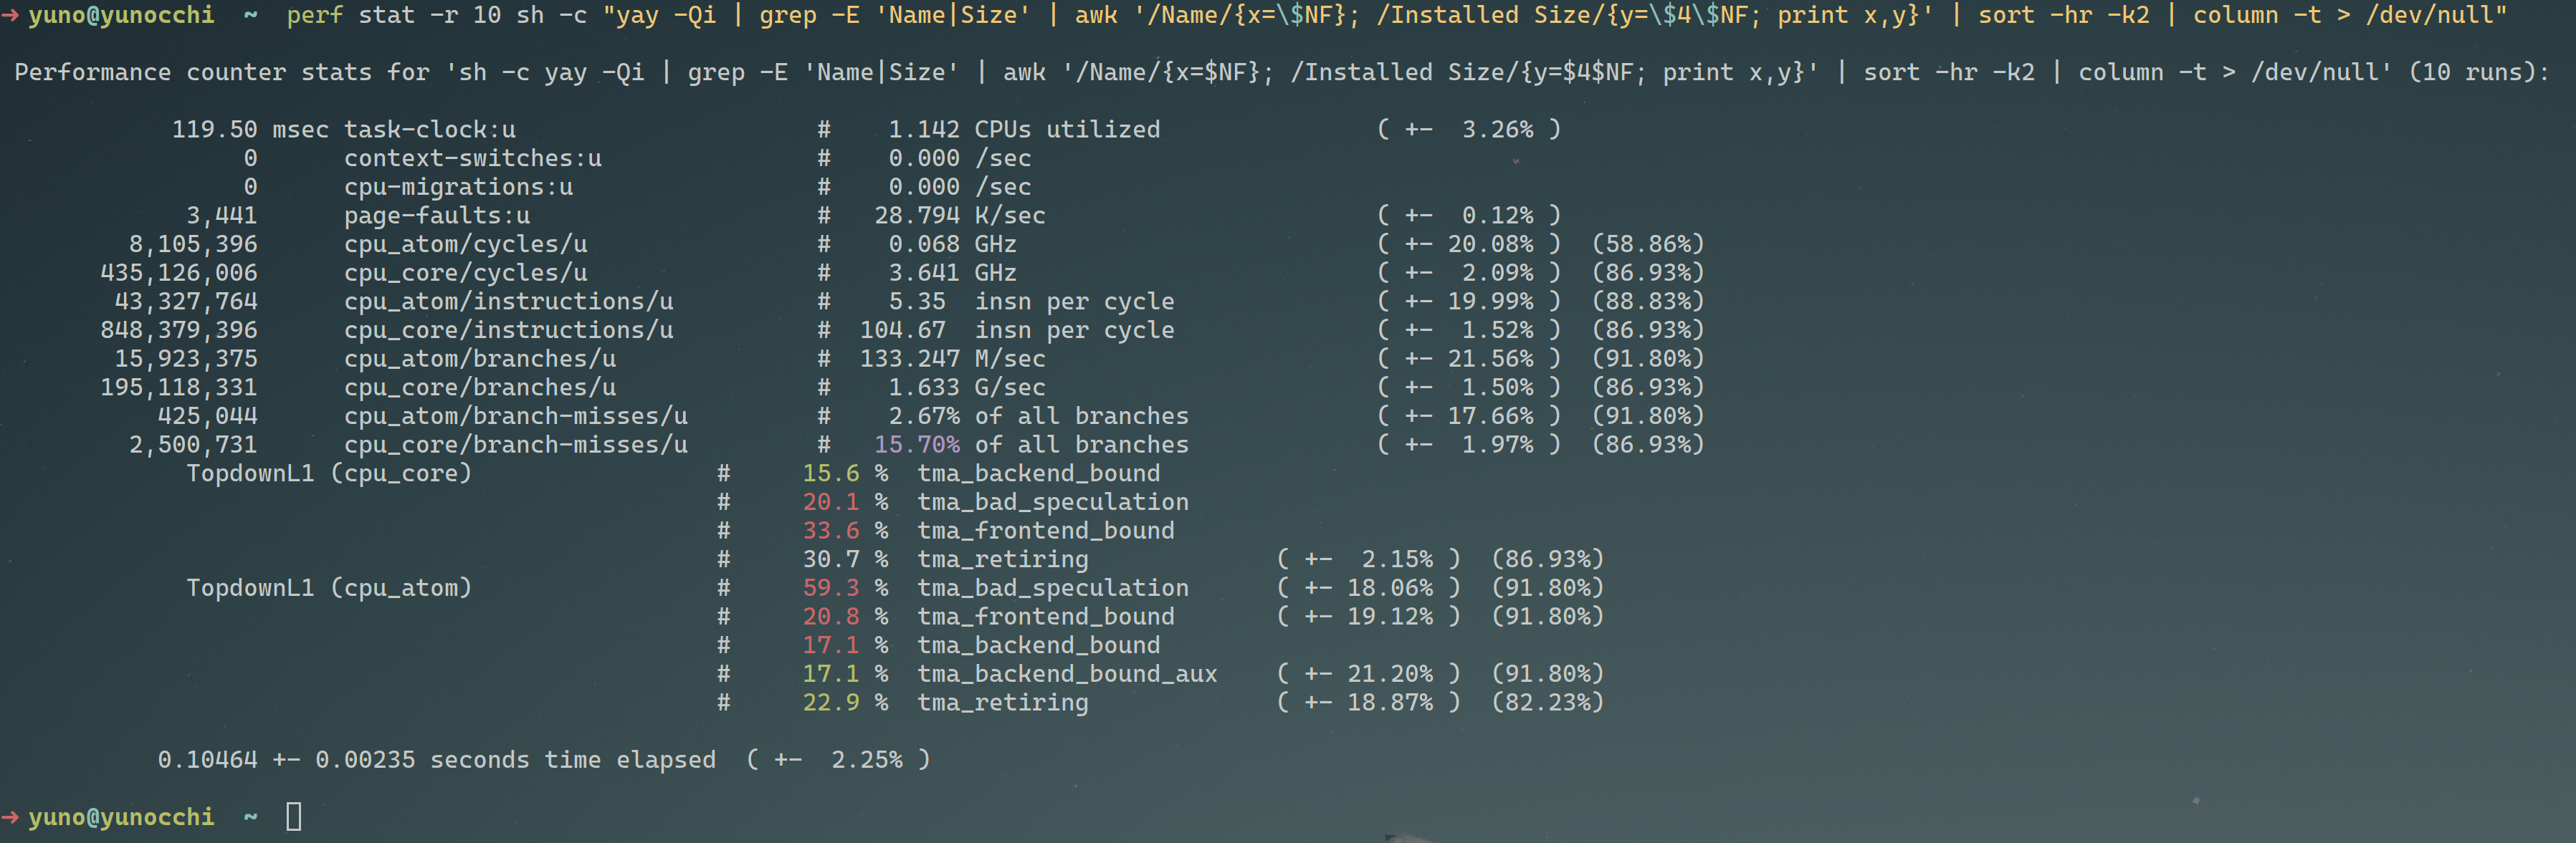Select the 1.142 CPUs utilized text
This screenshot has height=843, width=2576.
(1024, 130)
